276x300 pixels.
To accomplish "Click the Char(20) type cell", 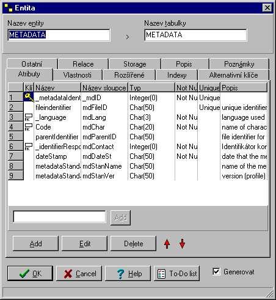I will coord(151,127).
